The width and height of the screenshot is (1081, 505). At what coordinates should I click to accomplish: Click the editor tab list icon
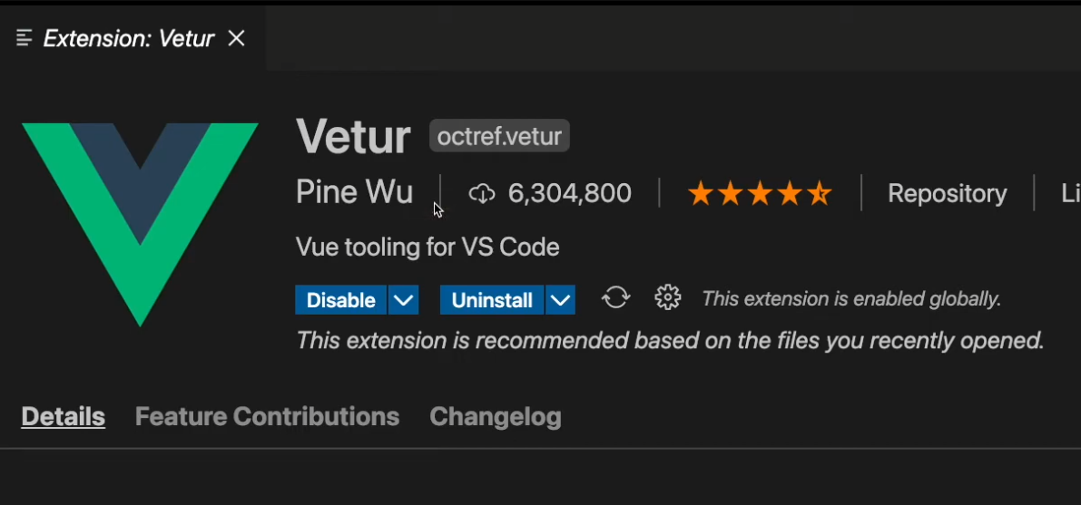tap(25, 38)
